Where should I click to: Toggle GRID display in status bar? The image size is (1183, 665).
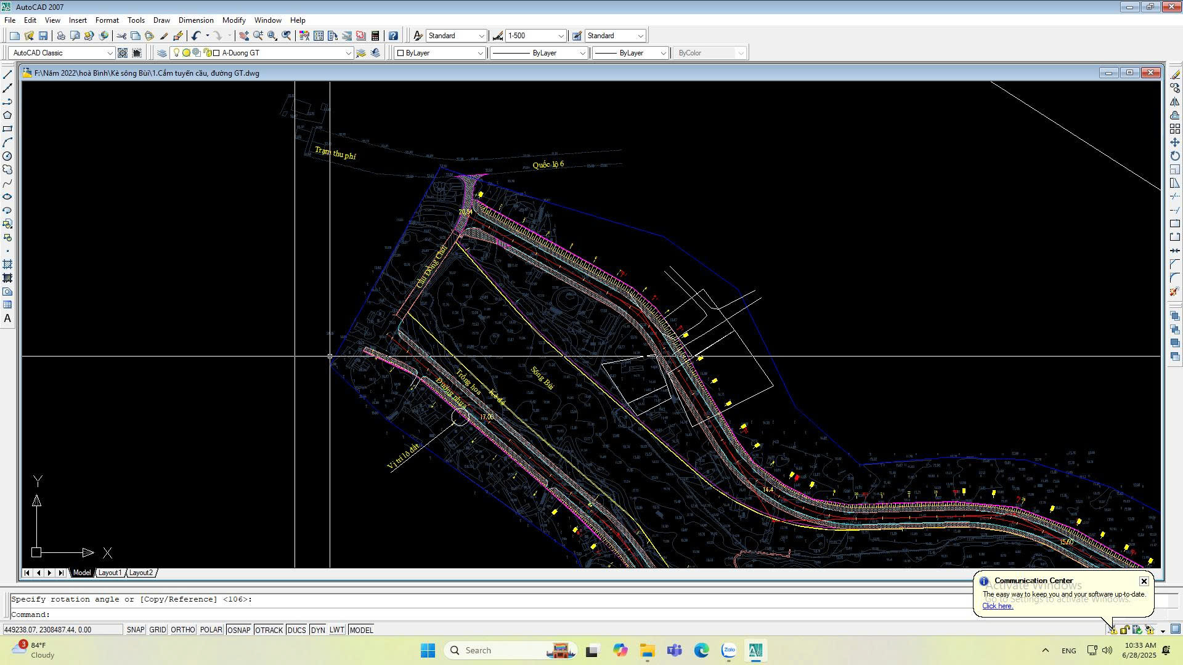pos(157,630)
